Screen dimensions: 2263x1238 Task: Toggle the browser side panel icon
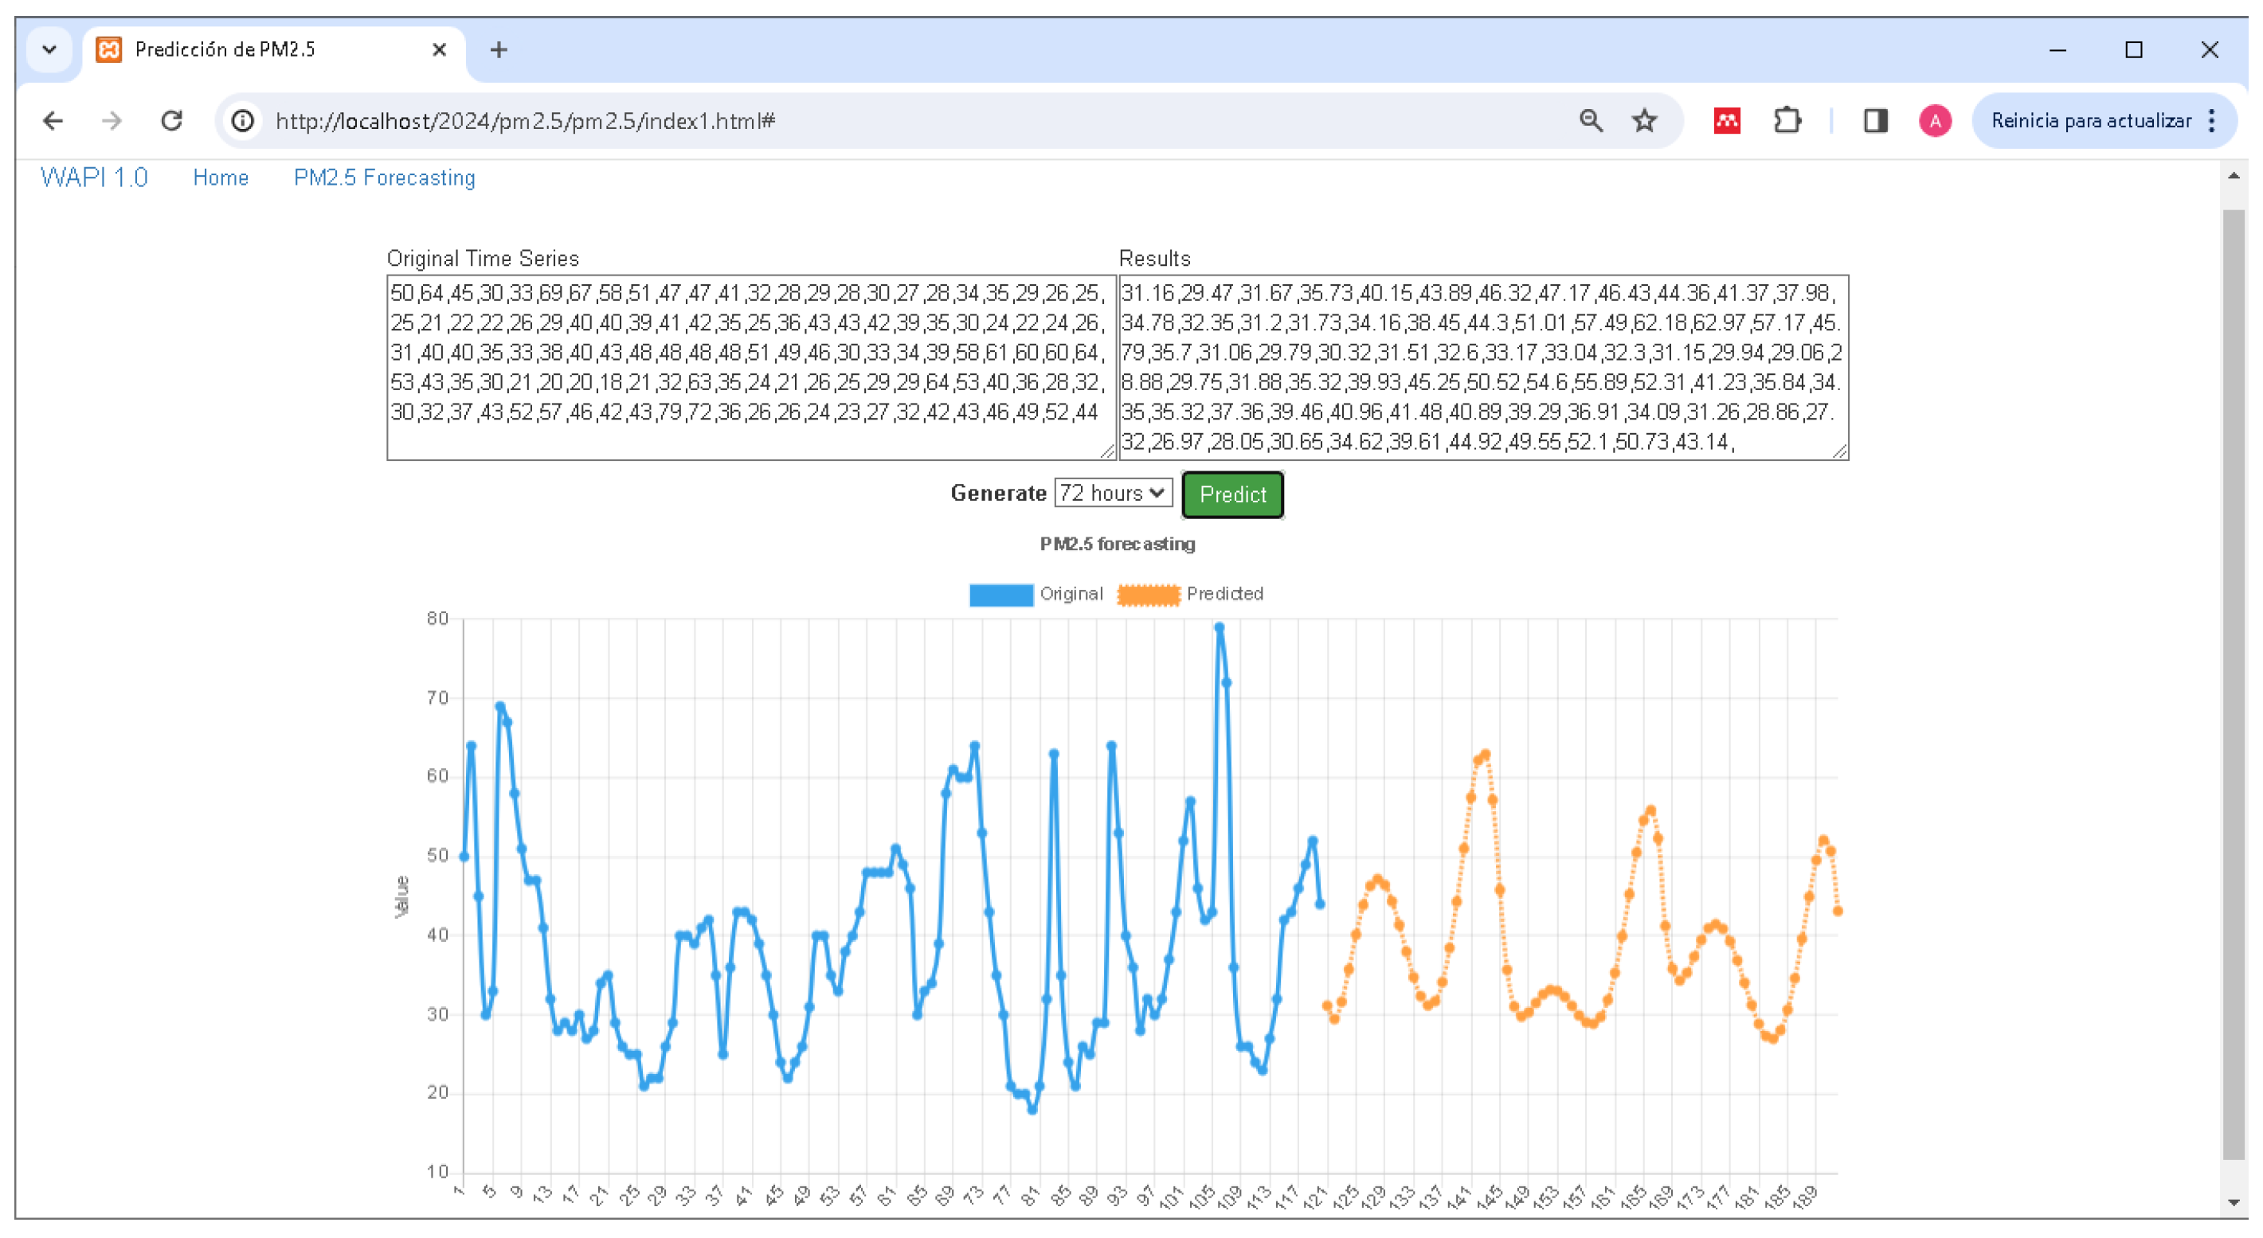click(x=1876, y=120)
